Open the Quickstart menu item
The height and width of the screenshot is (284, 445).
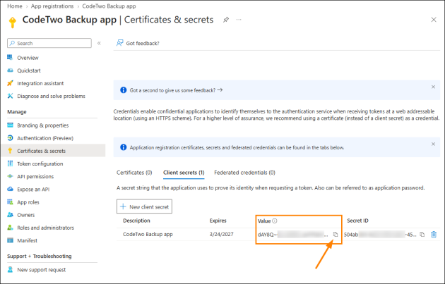pos(29,70)
